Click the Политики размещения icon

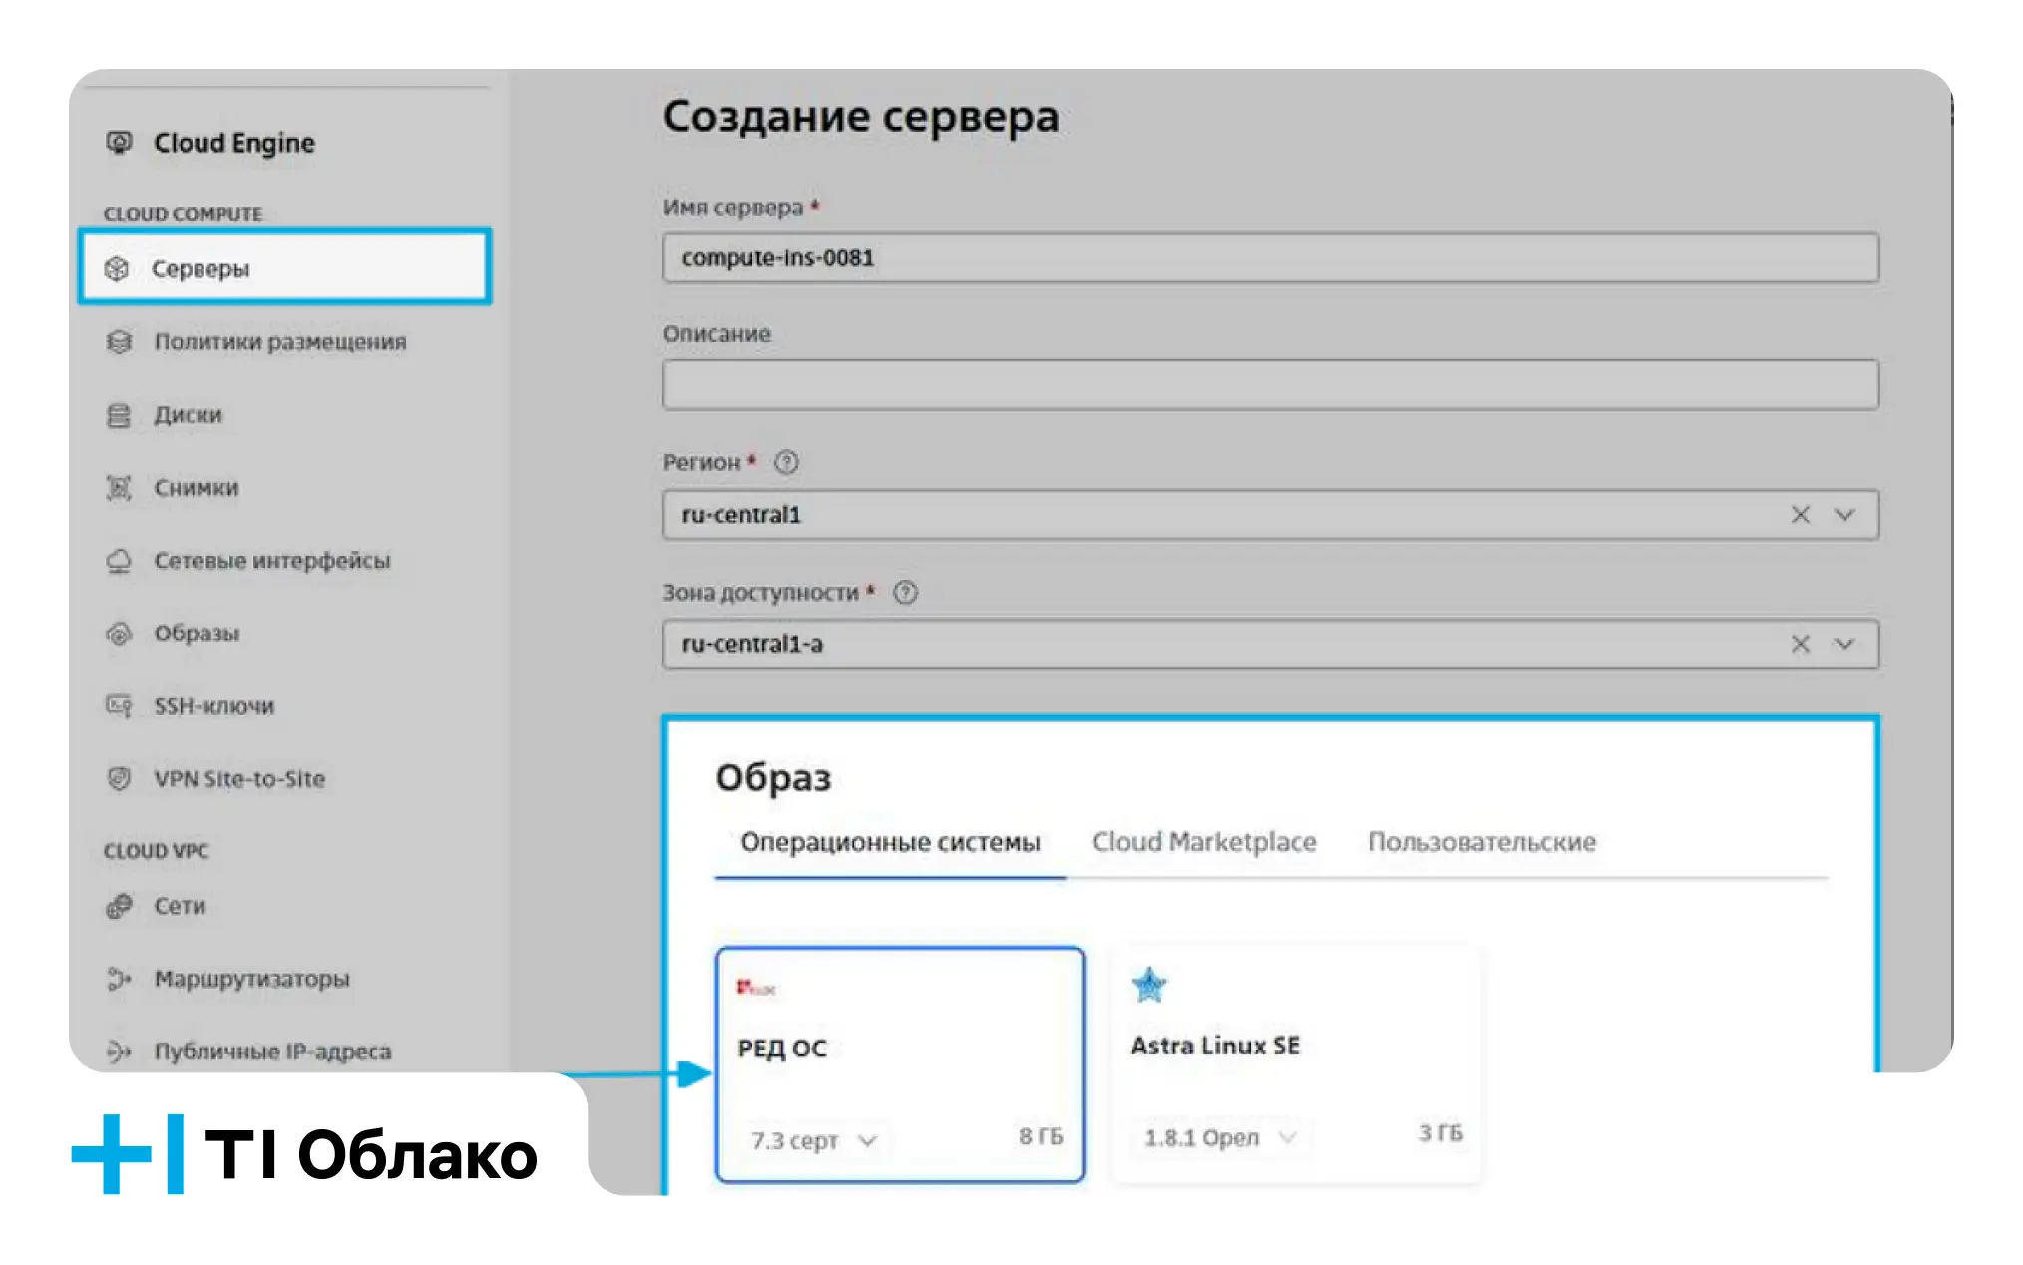(x=119, y=341)
